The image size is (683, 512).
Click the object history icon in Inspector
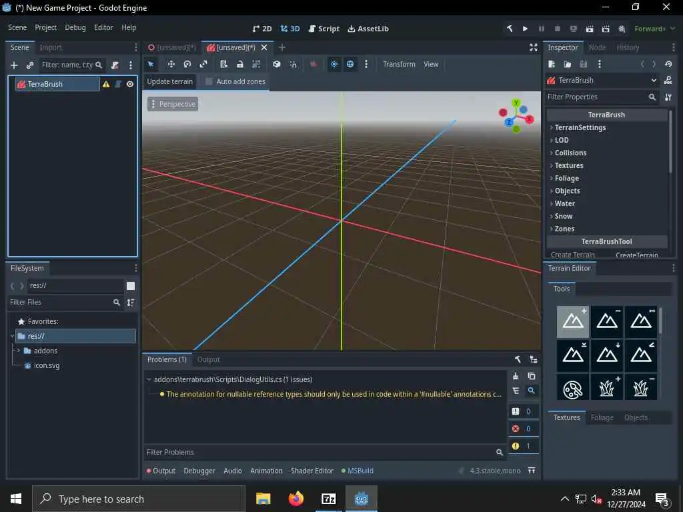[668, 65]
